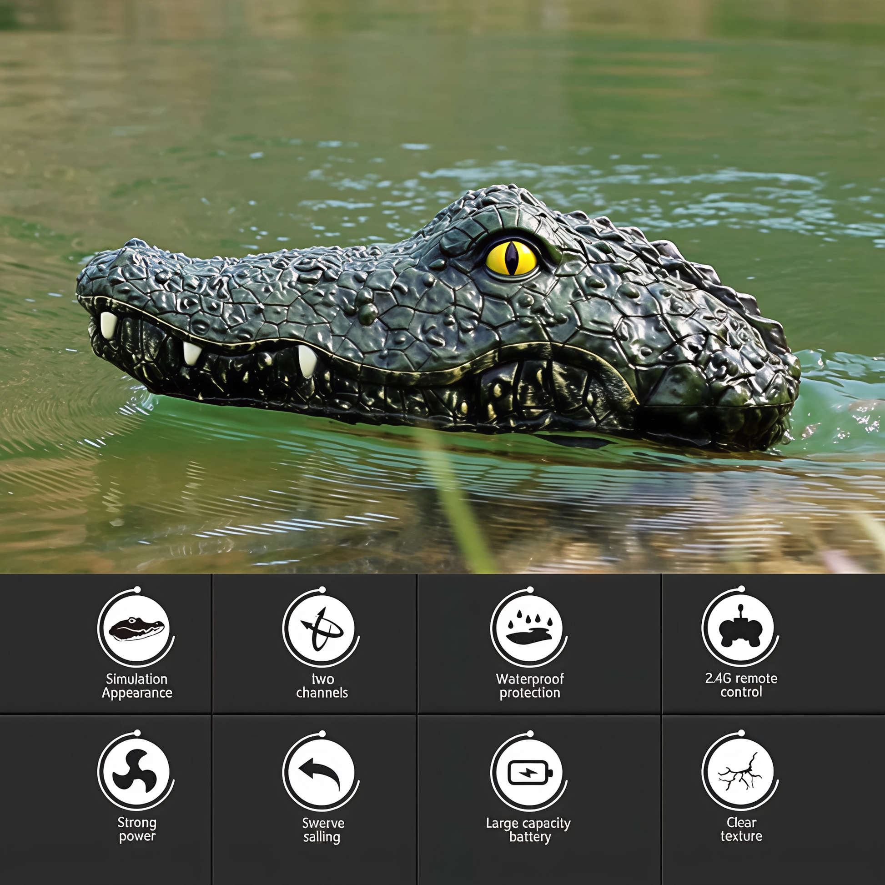Click the Large capacity battery icon
Image resolution: width=885 pixels, height=885 pixels.
pyautogui.click(x=529, y=773)
